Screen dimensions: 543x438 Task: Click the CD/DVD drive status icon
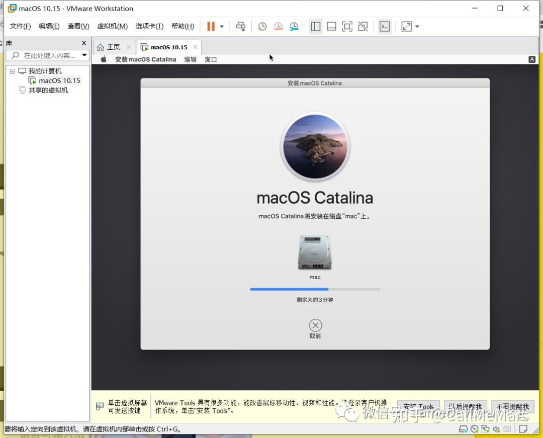pyautogui.click(x=475, y=429)
